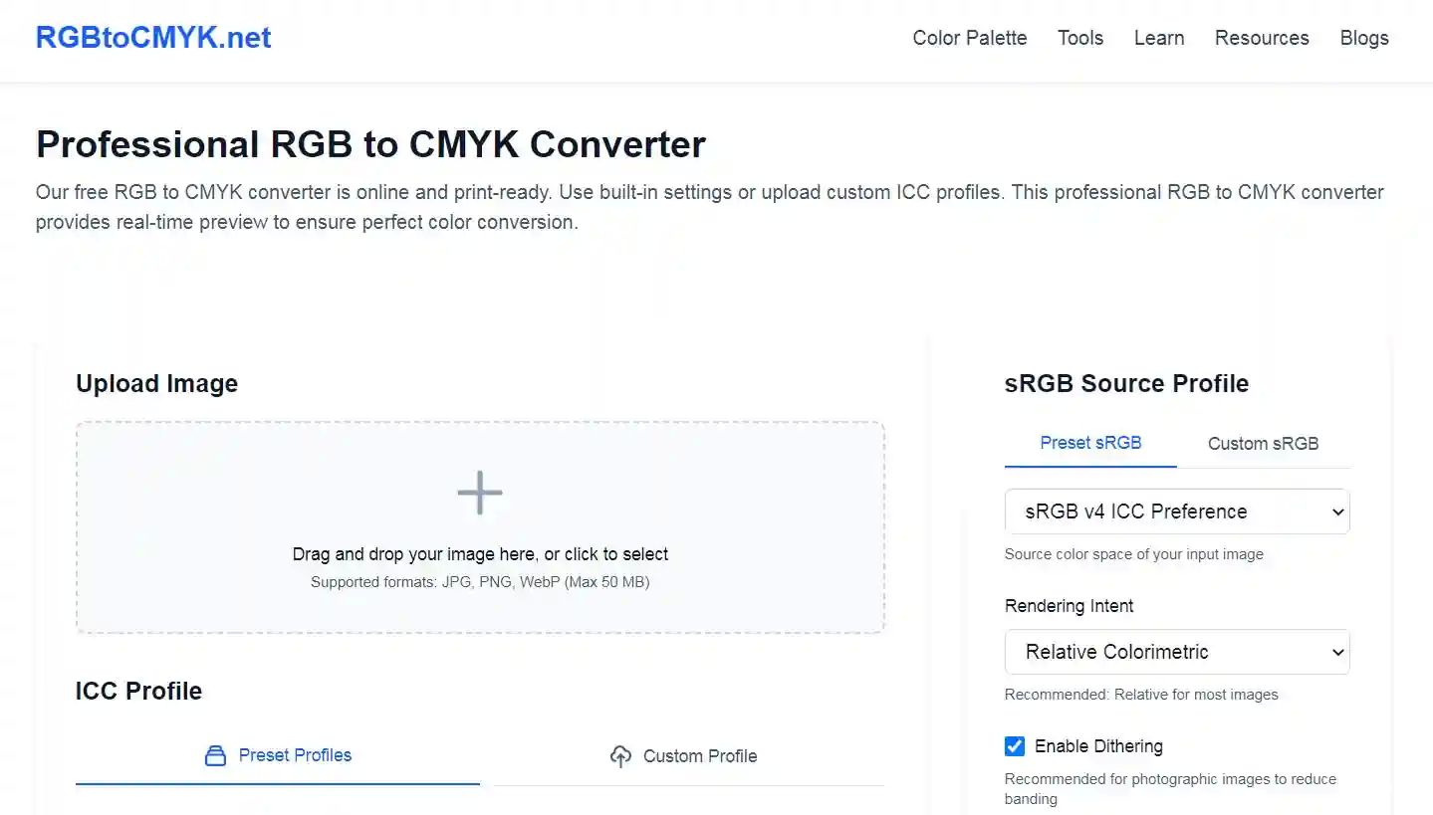Open the Color Palette menu
This screenshot has height=815, width=1433.
(969, 38)
